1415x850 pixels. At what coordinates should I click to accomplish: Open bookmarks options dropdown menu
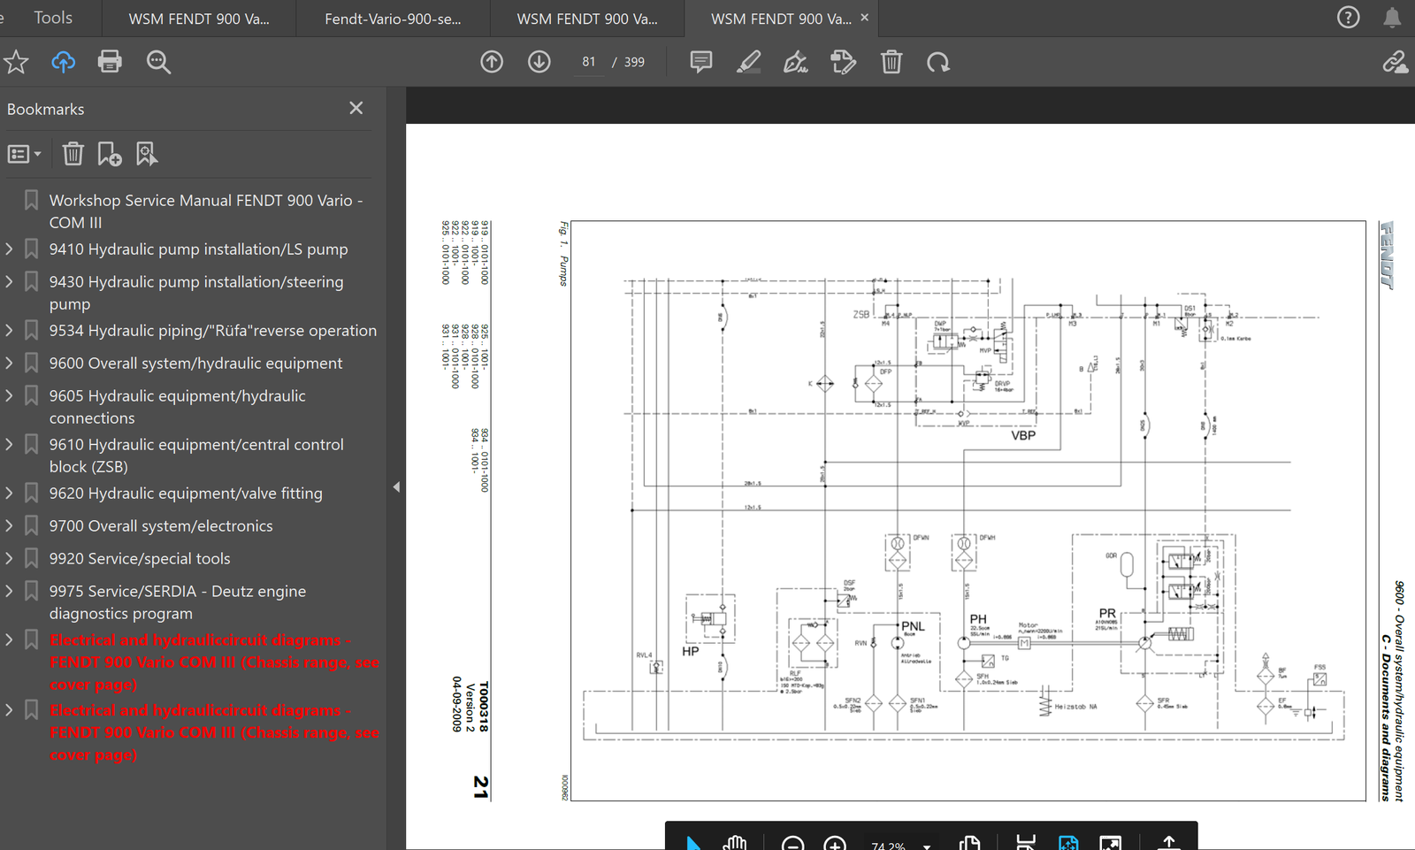point(25,154)
